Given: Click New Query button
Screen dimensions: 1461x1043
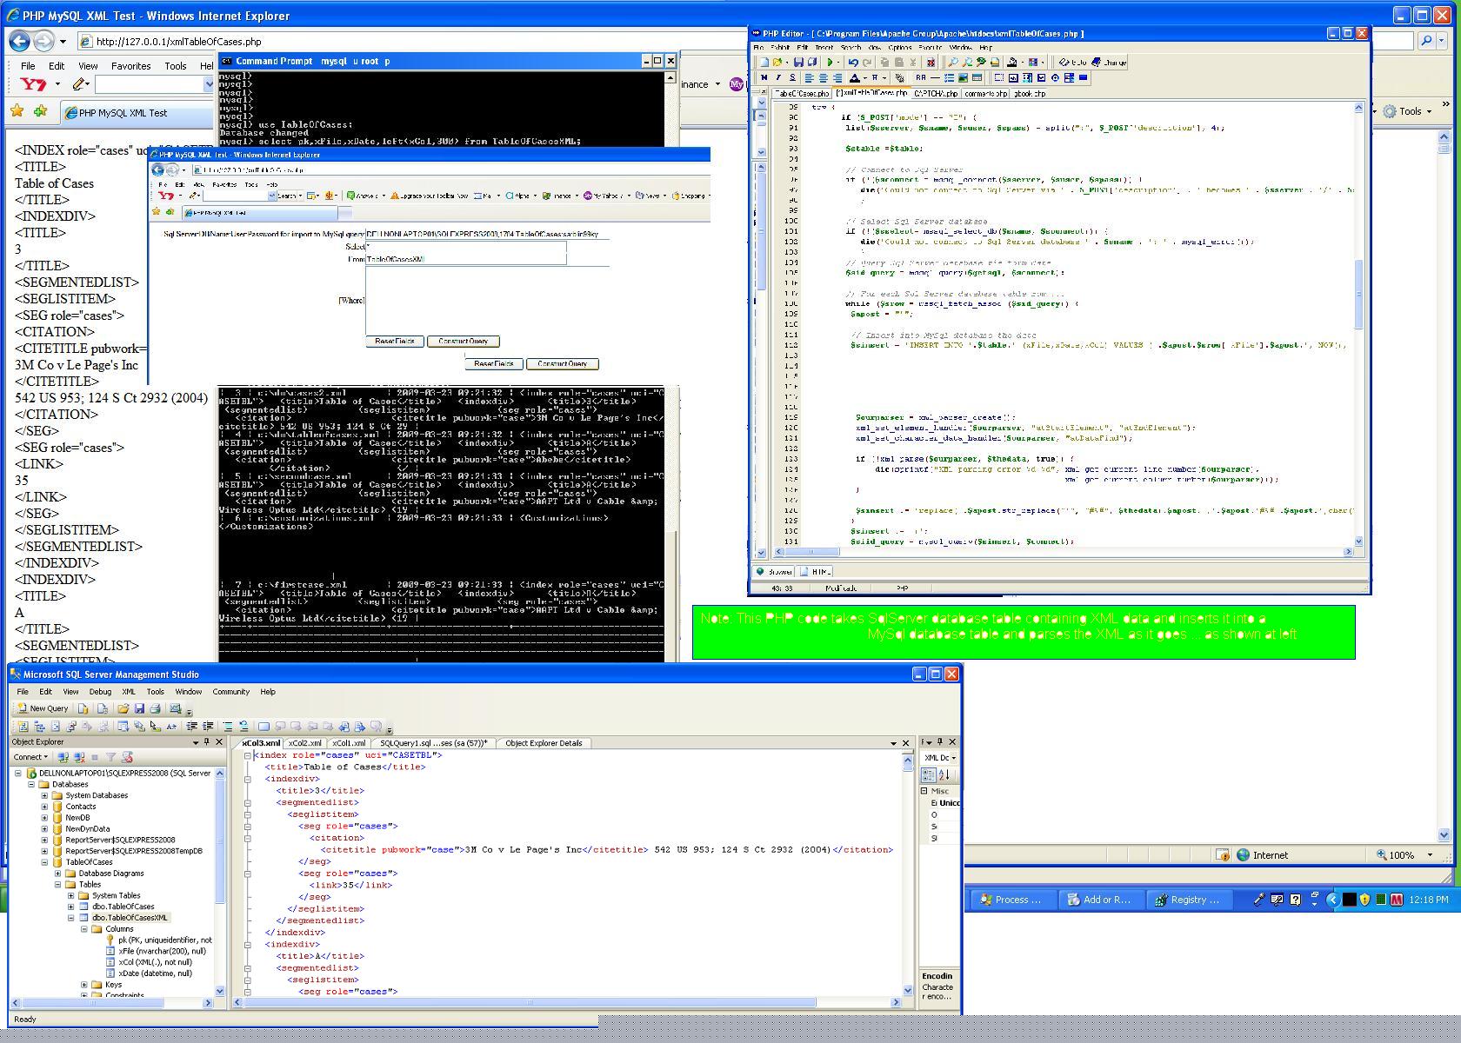Looking at the screenshot, I should pos(43,708).
